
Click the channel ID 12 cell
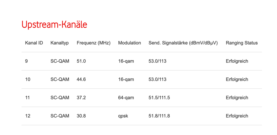click(28, 116)
